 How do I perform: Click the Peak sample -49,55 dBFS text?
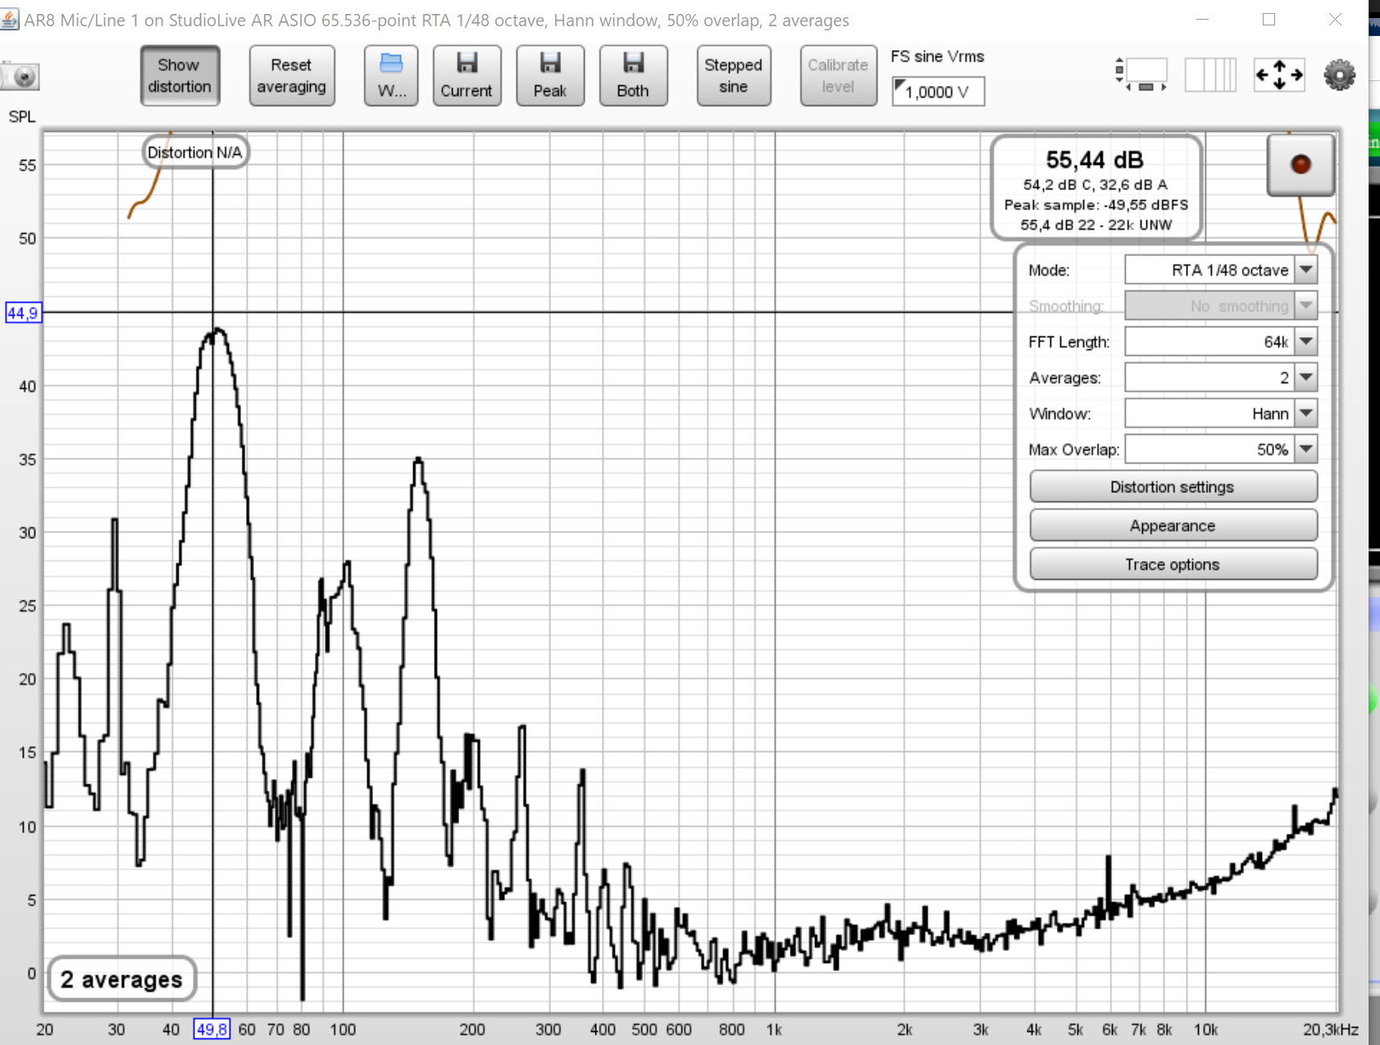pos(1095,205)
